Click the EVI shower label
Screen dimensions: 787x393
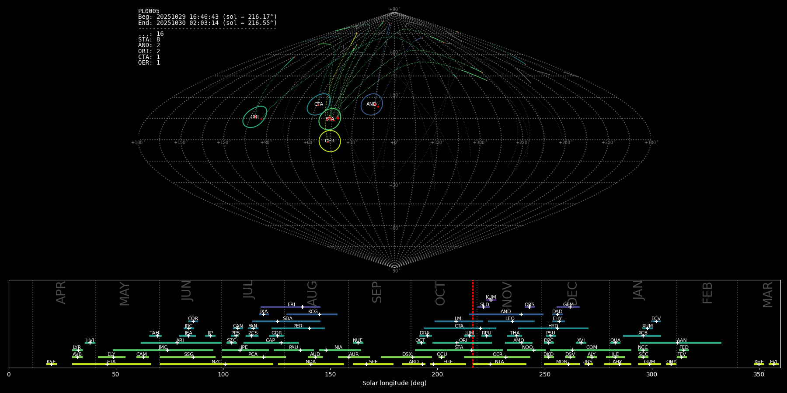pyautogui.click(x=773, y=362)
